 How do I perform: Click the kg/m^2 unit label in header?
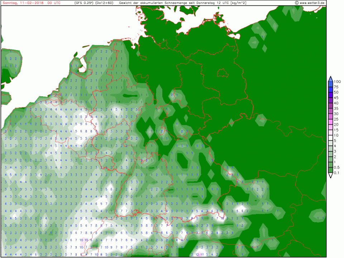click(x=238, y=3)
